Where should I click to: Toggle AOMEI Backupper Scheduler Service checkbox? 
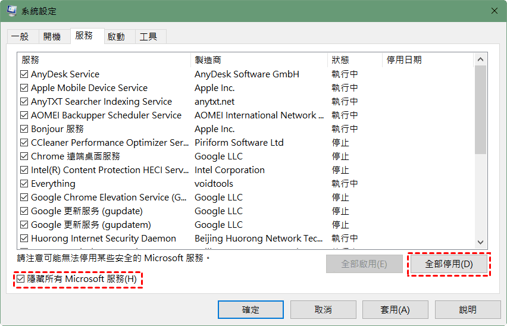coord(24,115)
